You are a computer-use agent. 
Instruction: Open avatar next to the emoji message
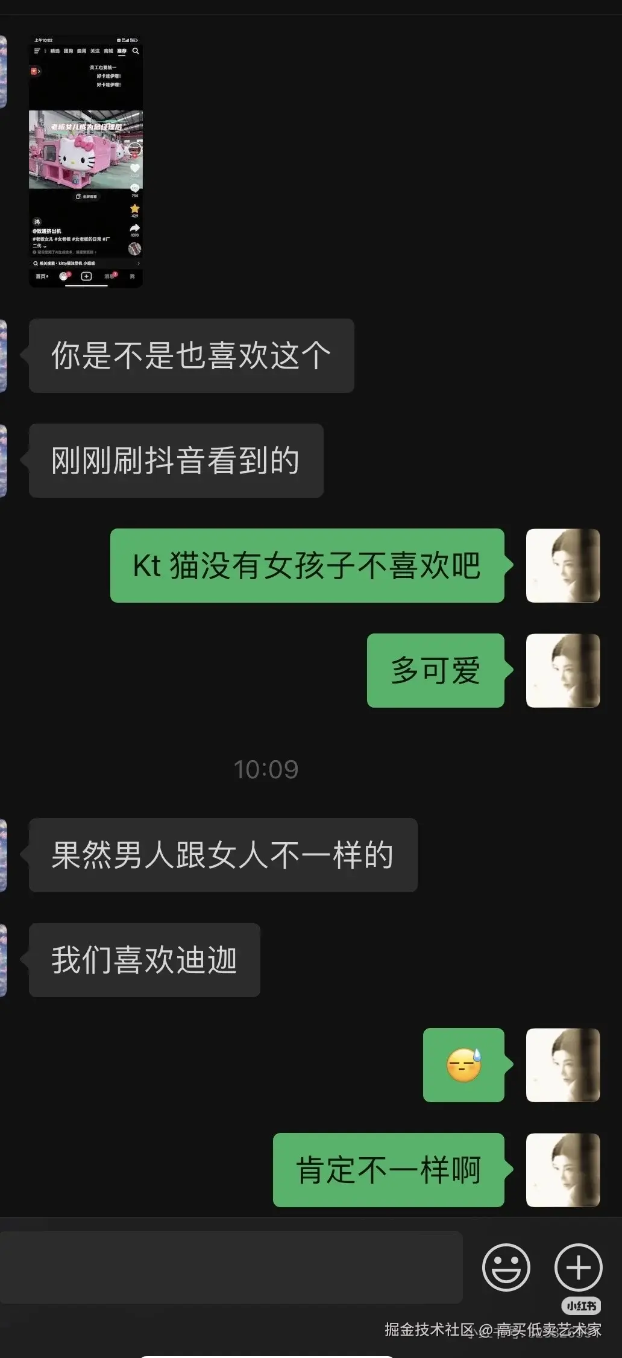pos(563,1065)
